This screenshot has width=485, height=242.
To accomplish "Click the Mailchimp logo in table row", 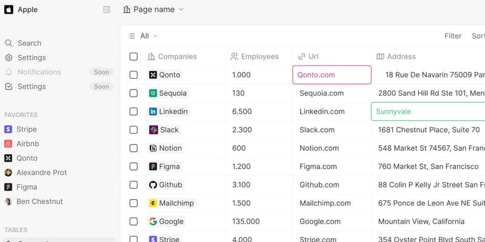I will point(153,203).
